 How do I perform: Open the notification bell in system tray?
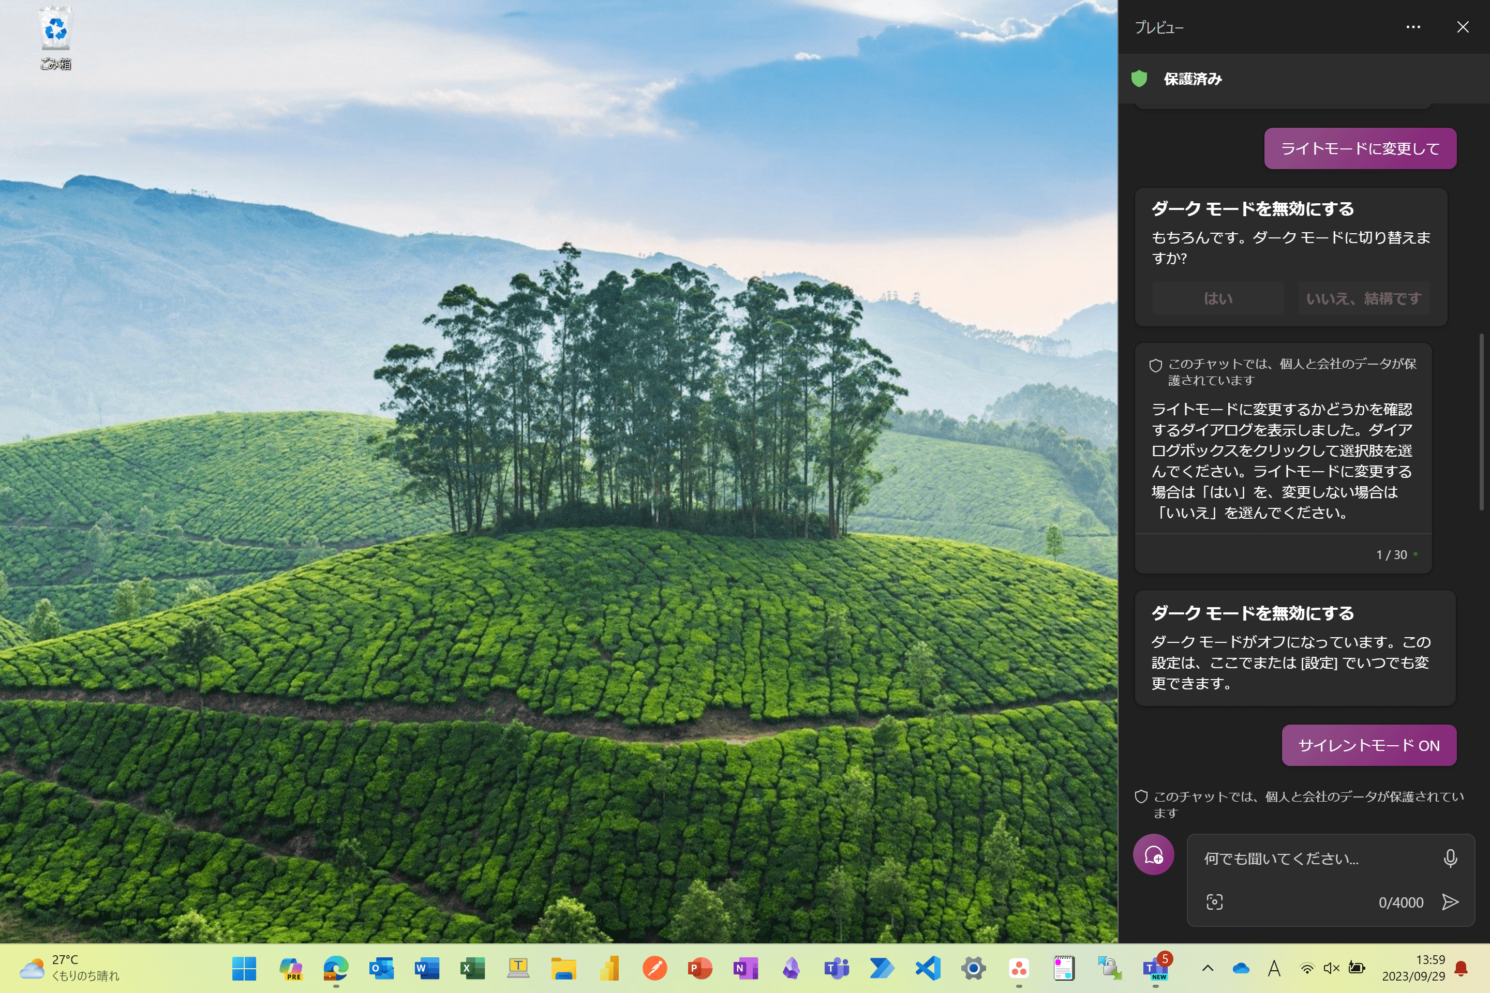(x=1462, y=968)
